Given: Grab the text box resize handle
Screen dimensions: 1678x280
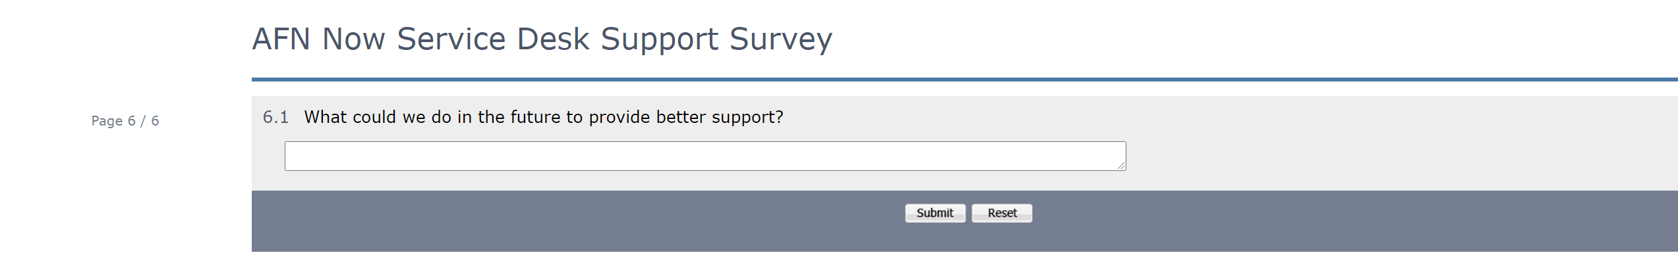Looking at the screenshot, I should pyautogui.click(x=1120, y=166).
